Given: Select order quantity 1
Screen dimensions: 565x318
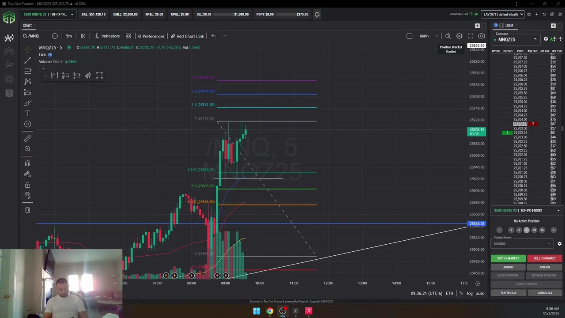Looking at the screenshot, I should pos(511,230).
